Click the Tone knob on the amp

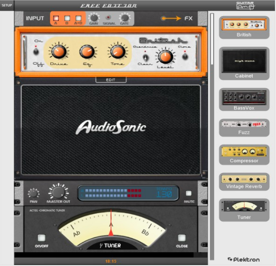(118, 51)
